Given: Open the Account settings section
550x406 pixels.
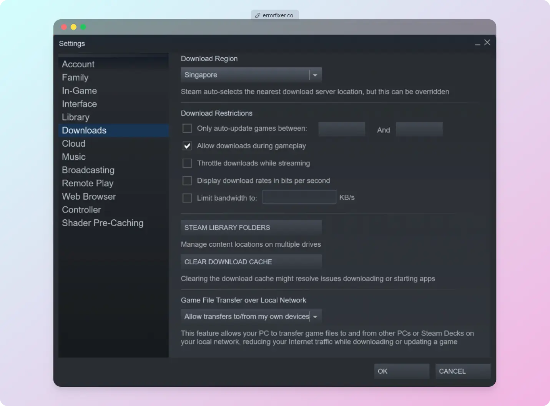Looking at the screenshot, I should [78, 64].
